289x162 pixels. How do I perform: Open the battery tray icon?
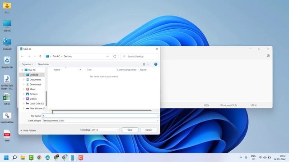click(x=270, y=157)
